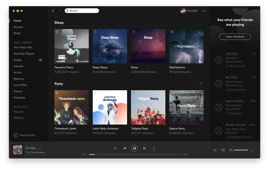Screen dimensions: 269x170
Task: Show next Party playlists with right chevron
Action: click(201, 83)
